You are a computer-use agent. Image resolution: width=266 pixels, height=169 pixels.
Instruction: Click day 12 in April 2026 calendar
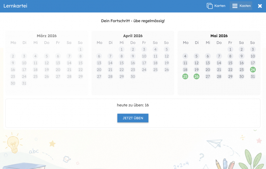pos(167,56)
